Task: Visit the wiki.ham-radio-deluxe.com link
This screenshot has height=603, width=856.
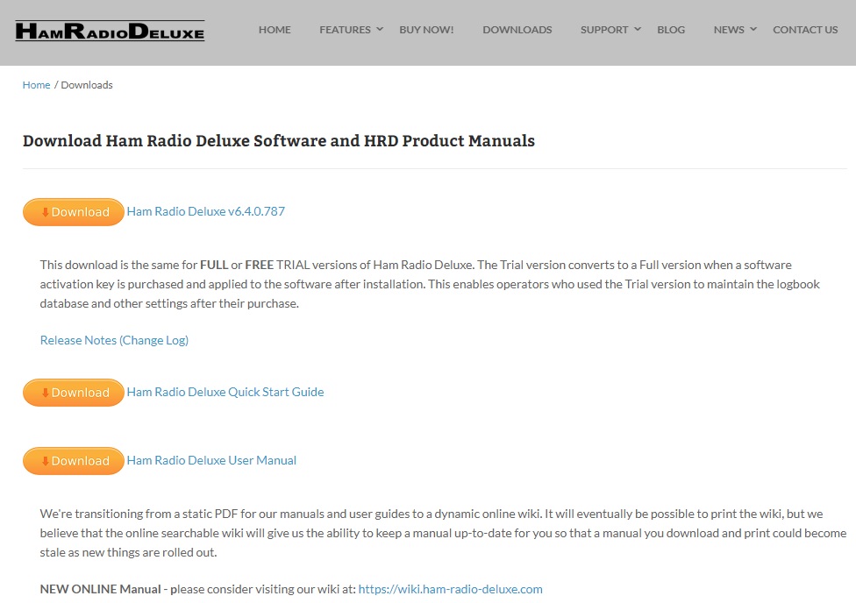Action: 451,589
